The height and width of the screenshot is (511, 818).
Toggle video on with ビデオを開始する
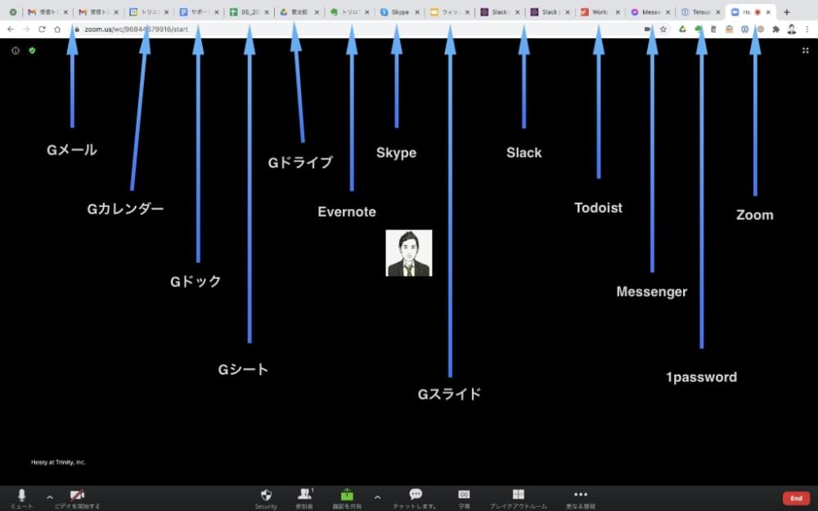tap(77, 495)
